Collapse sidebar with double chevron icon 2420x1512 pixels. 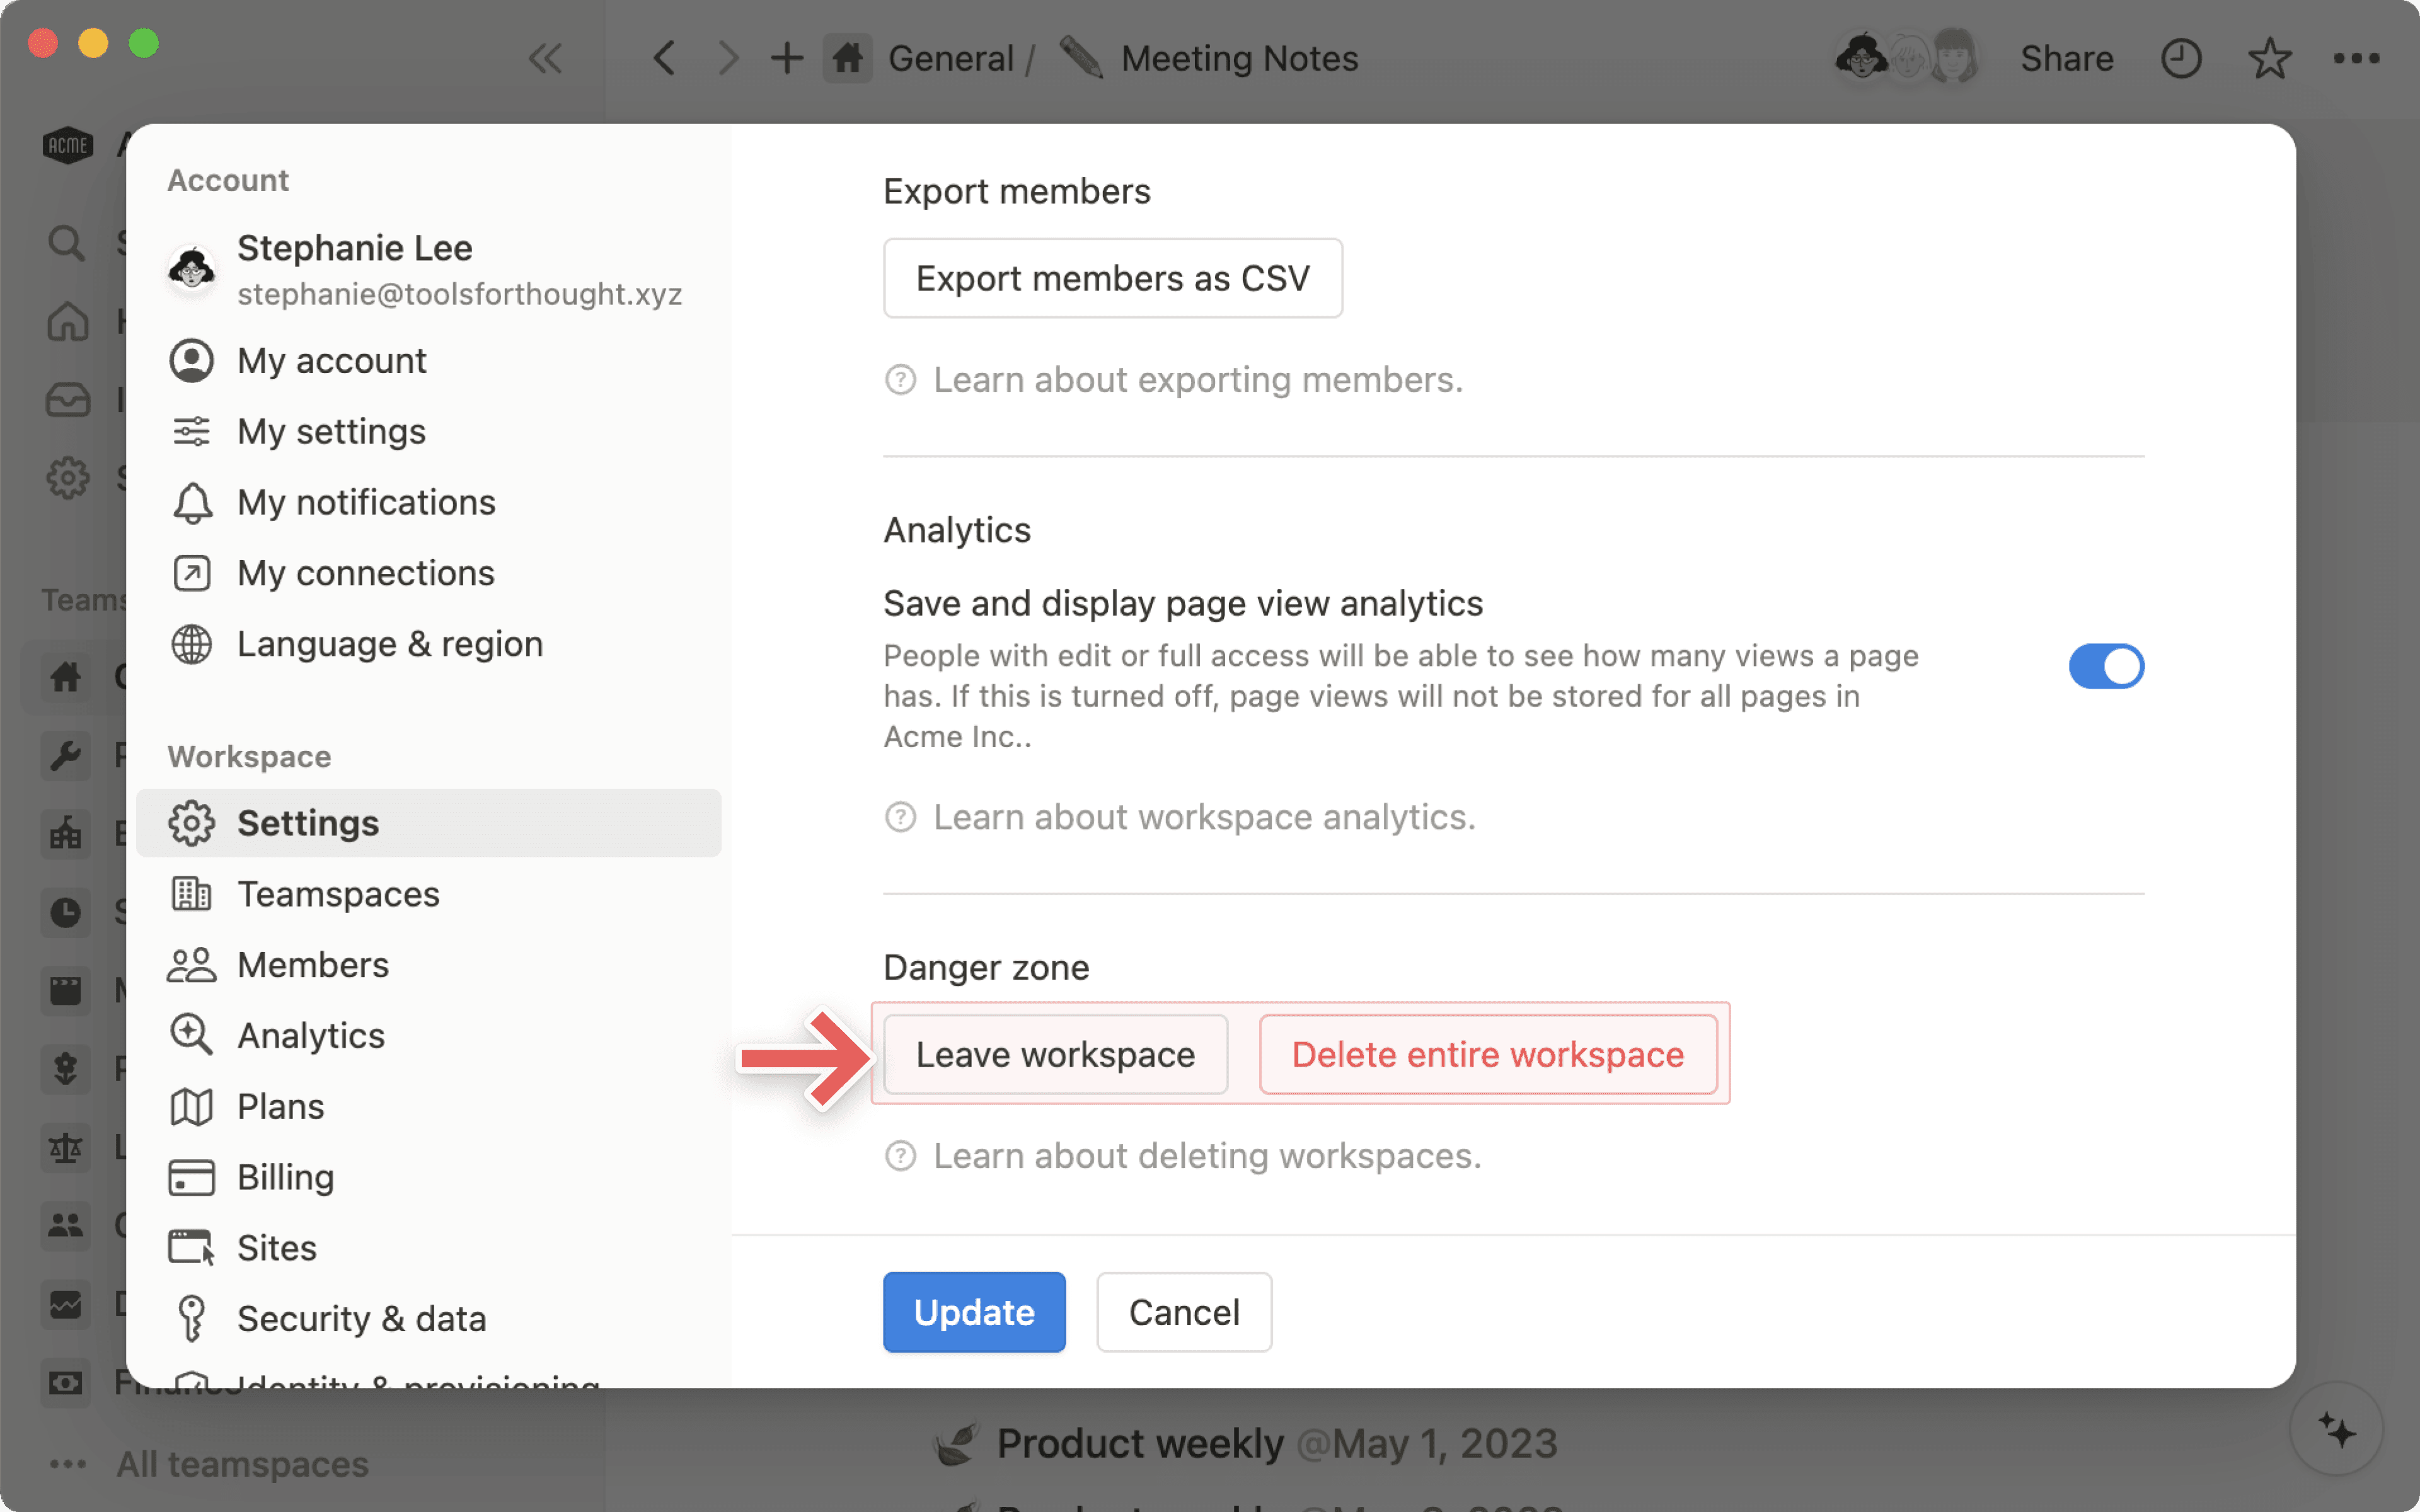point(545,59)
